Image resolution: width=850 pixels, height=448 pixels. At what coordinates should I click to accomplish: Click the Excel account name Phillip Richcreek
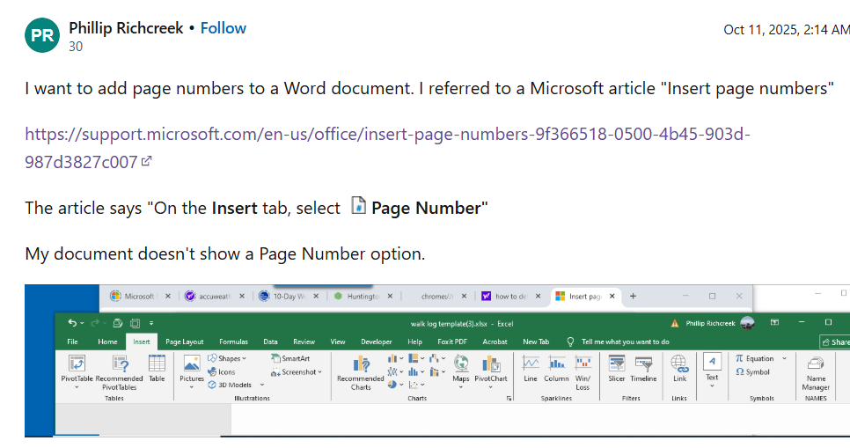(x=710, y=323)
